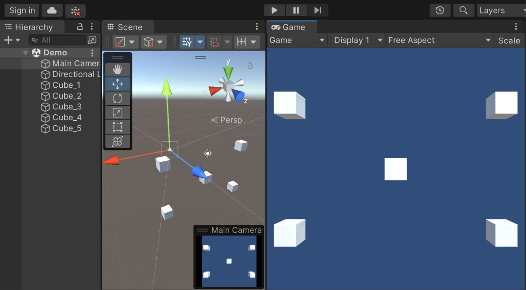Adjust the Game view Scale control
The height and width of the screenshot is (290, 526).
point(509,40)
